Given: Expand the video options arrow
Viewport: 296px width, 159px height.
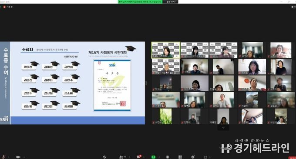Looking at the screenshot, I should pyautogui.click(x=24, y=157).
